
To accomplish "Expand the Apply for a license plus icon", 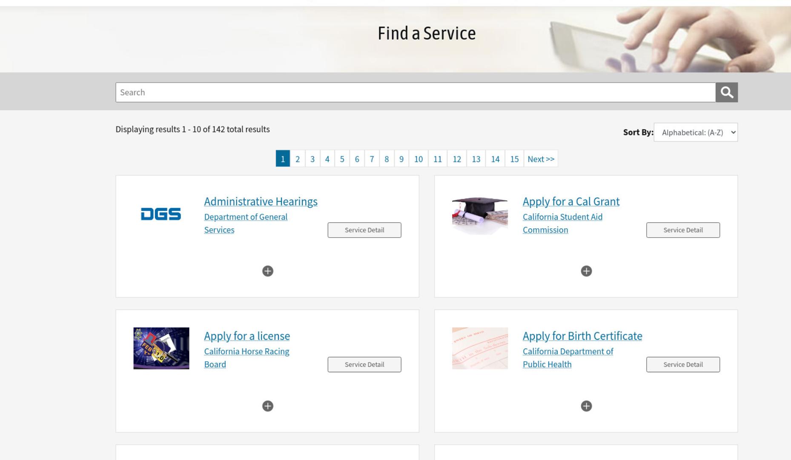I will pyautogui.click(x=268, y=406).
